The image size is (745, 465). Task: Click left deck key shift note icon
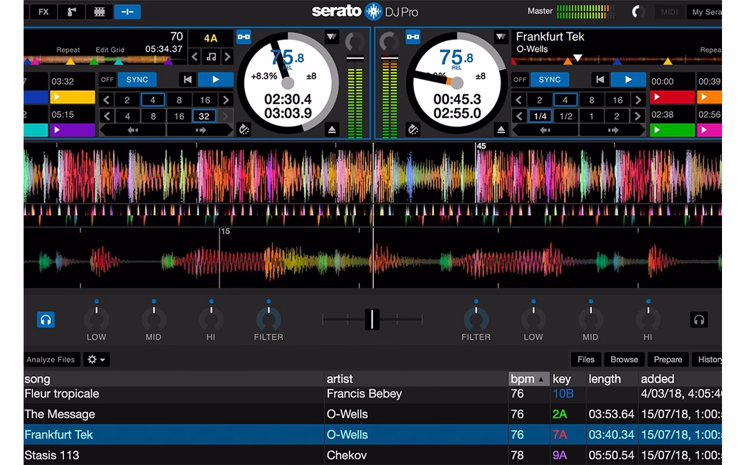coord(211,57)
